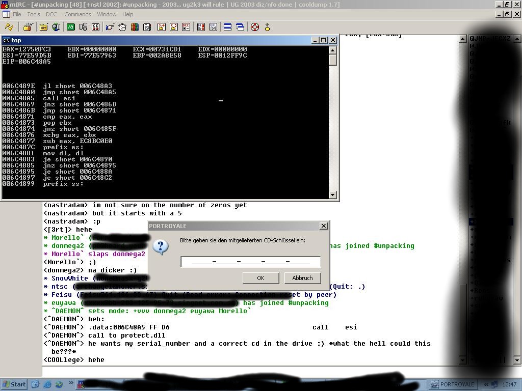Open the top console window system menu
This screenshot has width=522, height=391.
click(x=6, y=40)
